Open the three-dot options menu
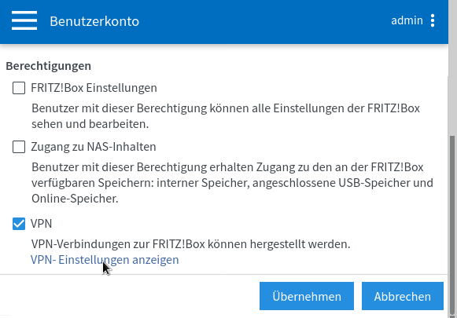Viewport: 457px width, 318px height. pos(433,20)
